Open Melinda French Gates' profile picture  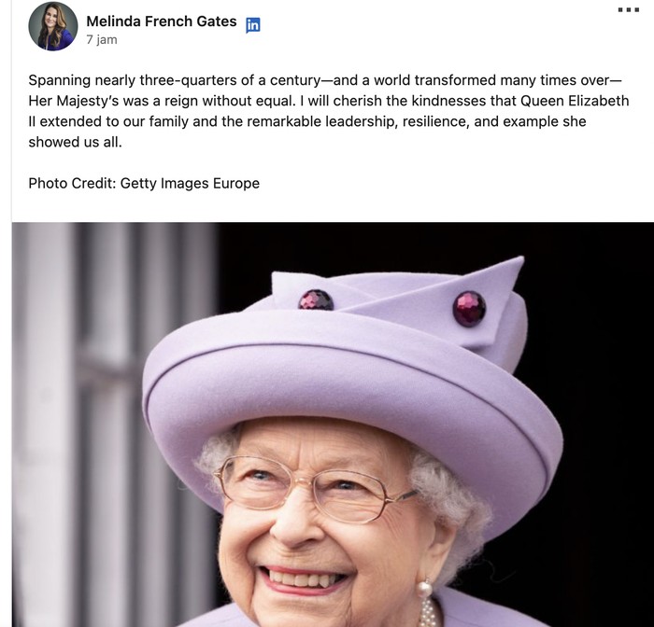coord(53,26)
